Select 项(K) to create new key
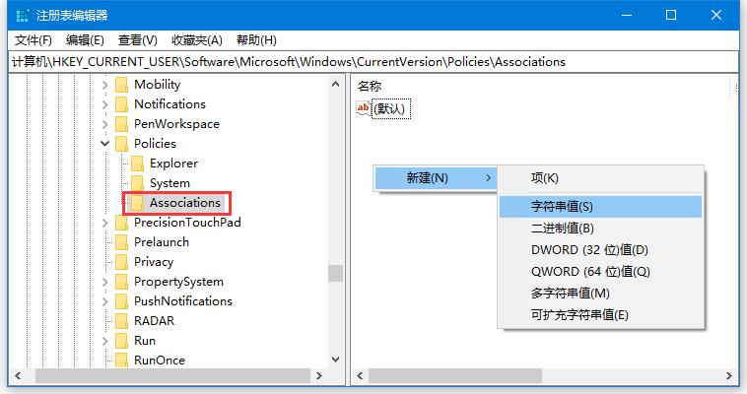Screen dimensions: 747x394 tap(544, 178)
